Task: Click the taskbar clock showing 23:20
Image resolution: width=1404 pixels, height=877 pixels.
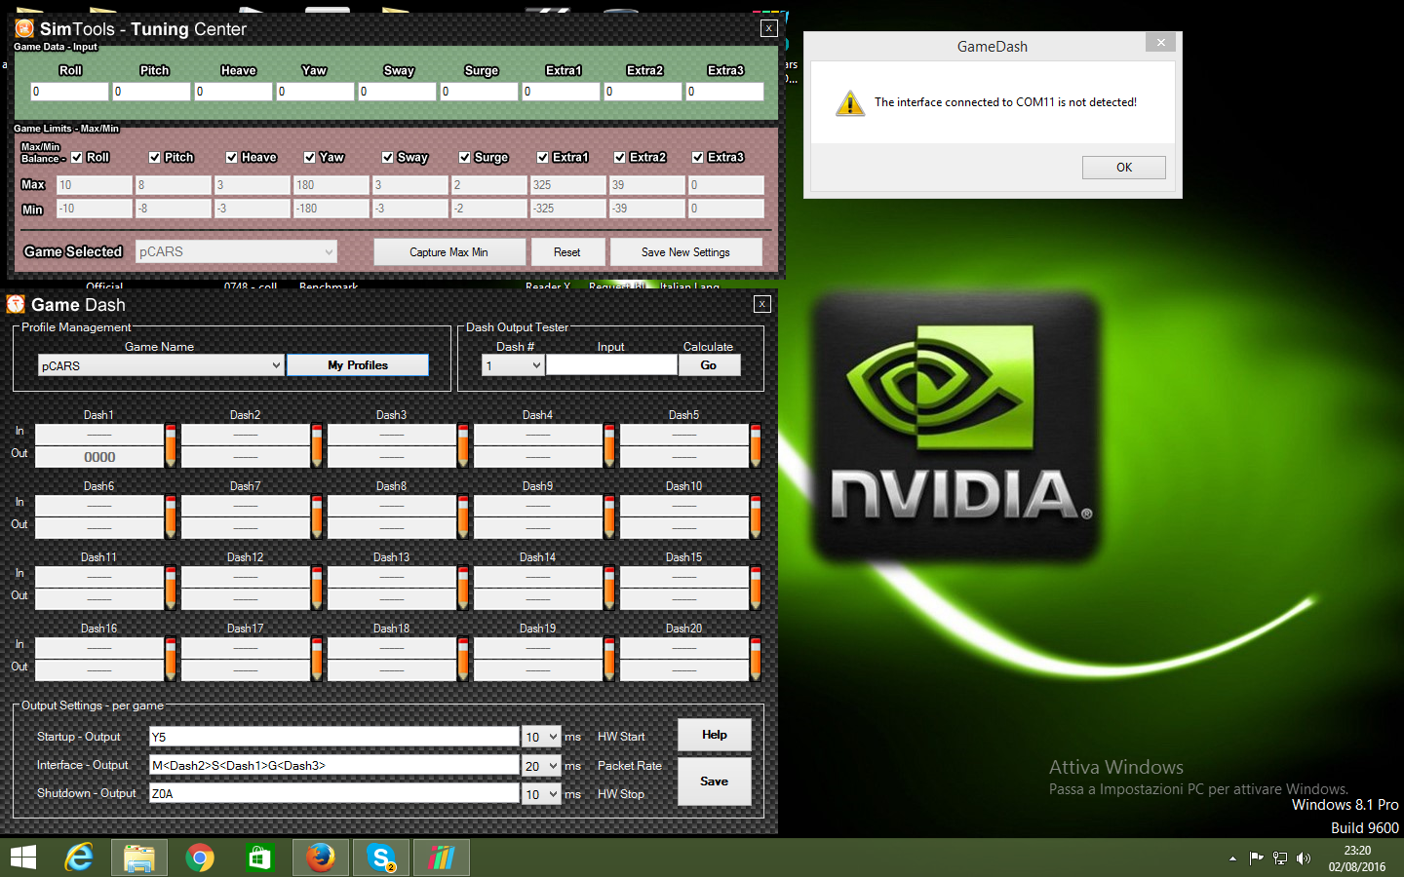Action: click(1357, 858)
